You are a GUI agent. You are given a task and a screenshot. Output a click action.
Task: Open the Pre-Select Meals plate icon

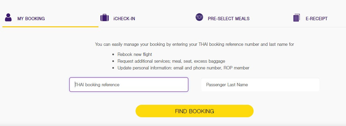pyautogui.click(x=199, y=17)
